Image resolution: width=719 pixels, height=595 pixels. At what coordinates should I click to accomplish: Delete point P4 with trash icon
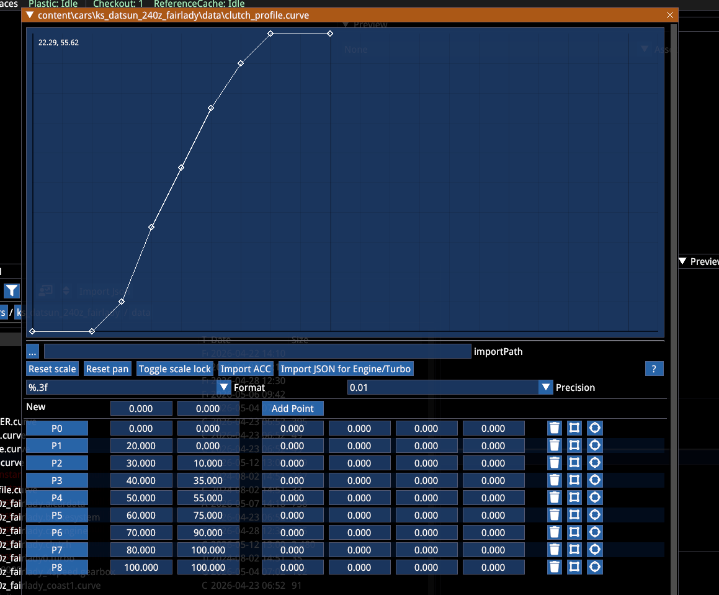(x=555, y=498)
